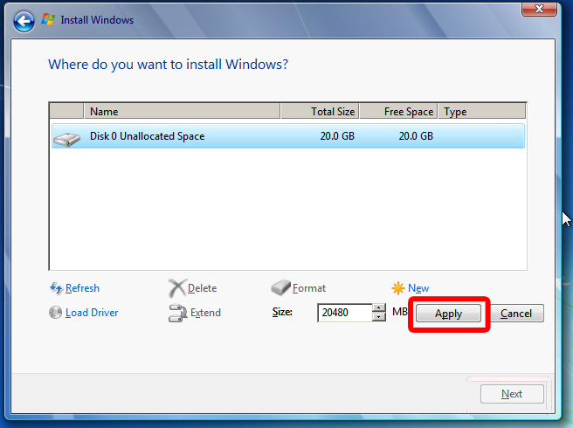Click the New partition star icon

pyautogui.click(x=397, y=288)
